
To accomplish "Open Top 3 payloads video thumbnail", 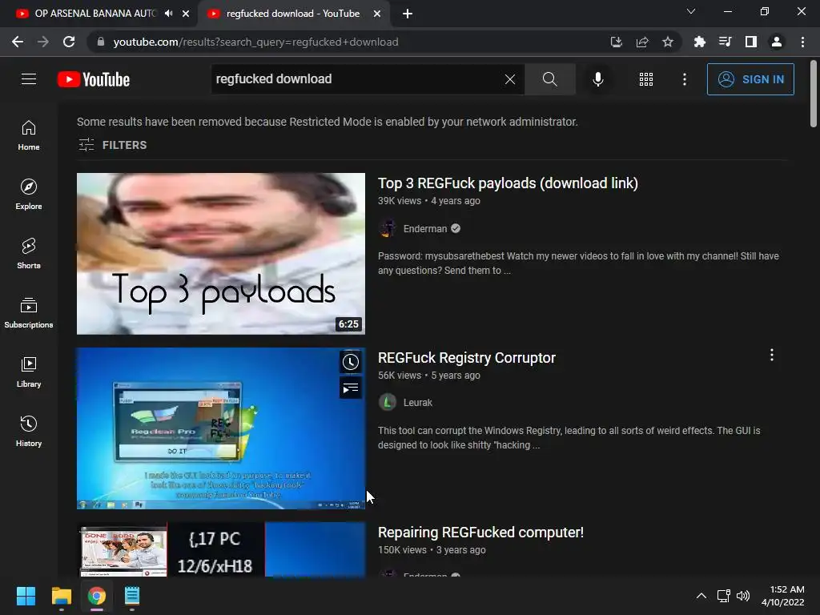I will click(x=221, y=254).
